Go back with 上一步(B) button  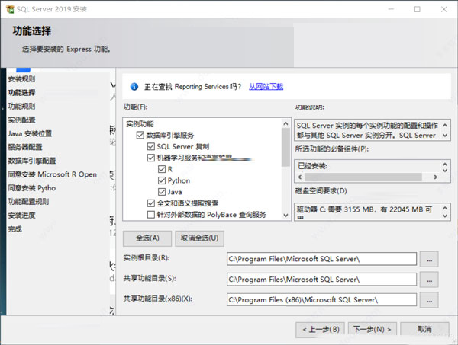pyautogui.click(x=320, y=329)
